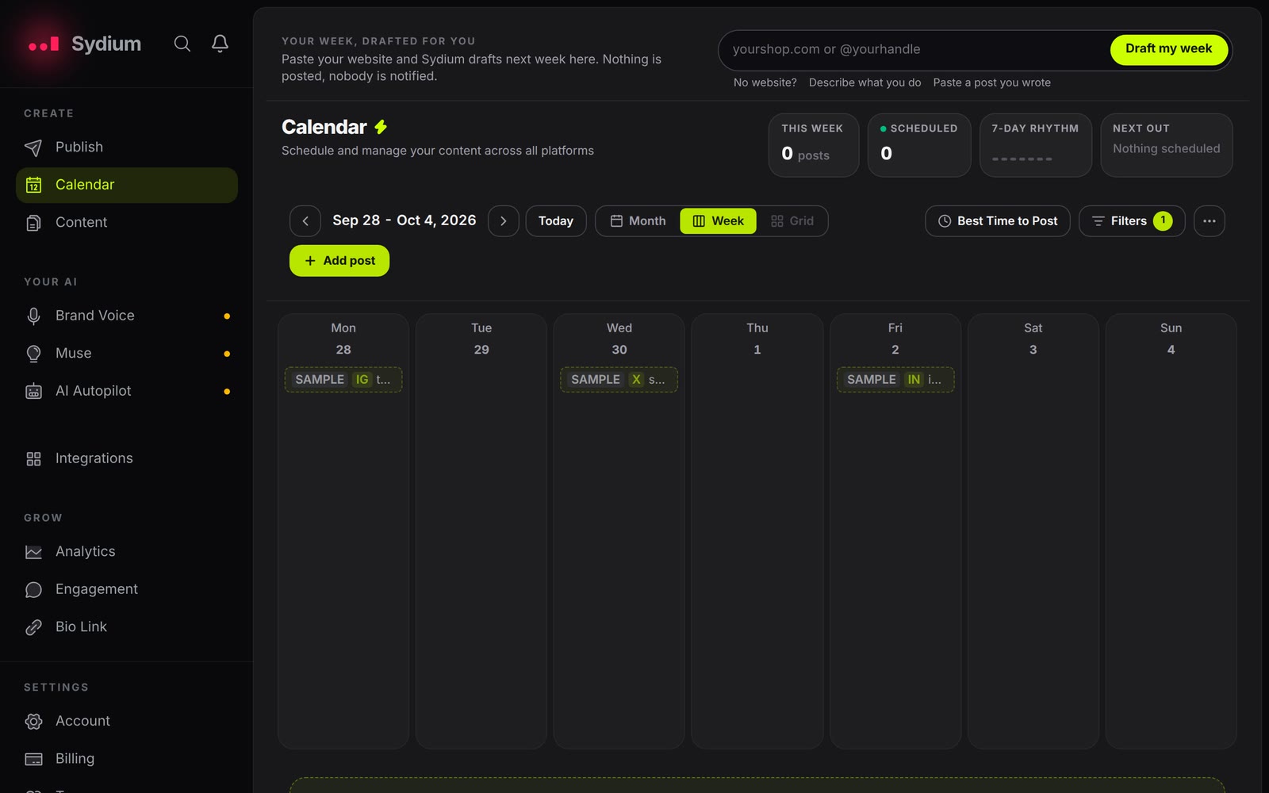Click the Account gear icon
Image resolution: width=1269 pixels, height=793 pixels.
point(33,721)
